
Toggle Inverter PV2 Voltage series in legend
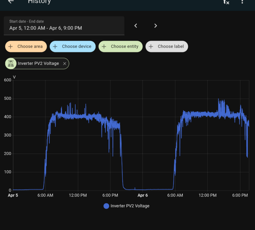(x=130, y=206)
